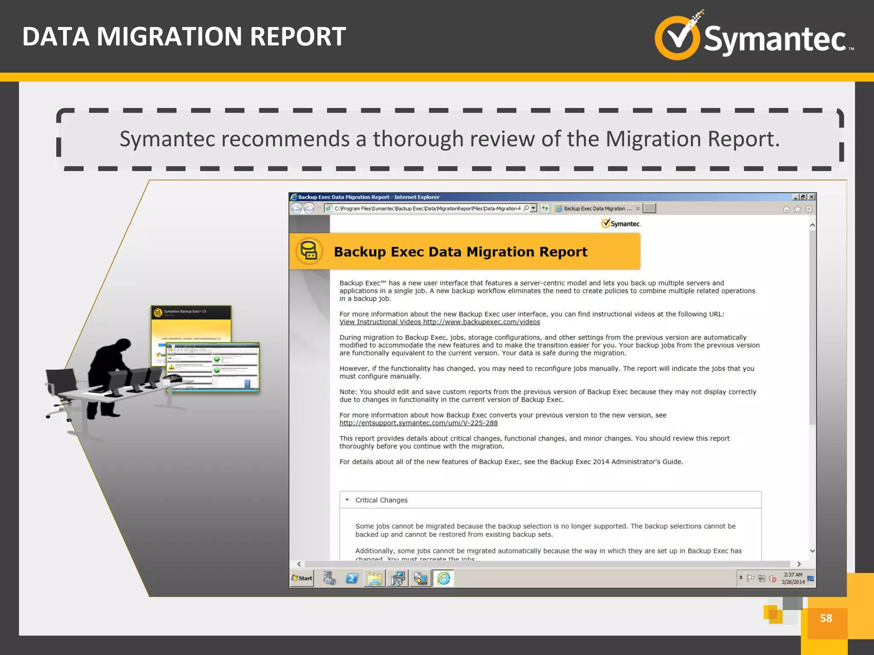Click the search magnifier in the address bar
Image resolution: width=874 pixels, height=655 pixels.
coord(526,209)
